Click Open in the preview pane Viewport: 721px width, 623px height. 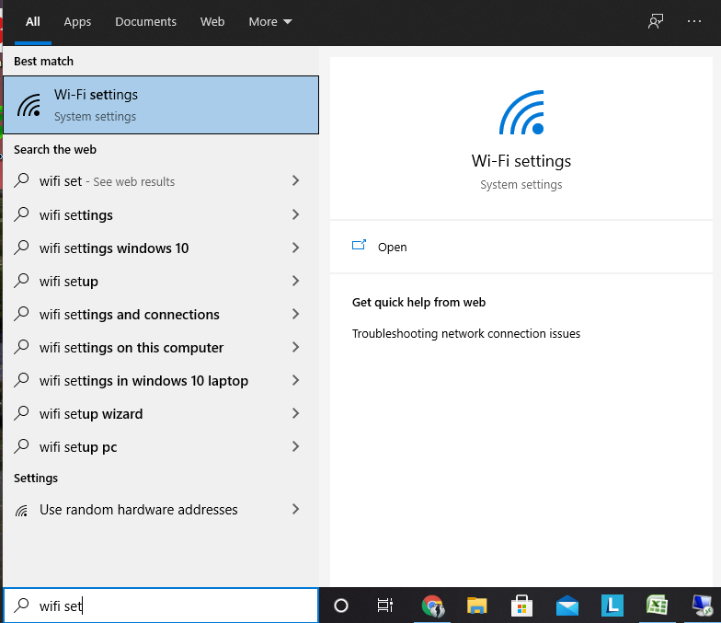pos(392,247)
